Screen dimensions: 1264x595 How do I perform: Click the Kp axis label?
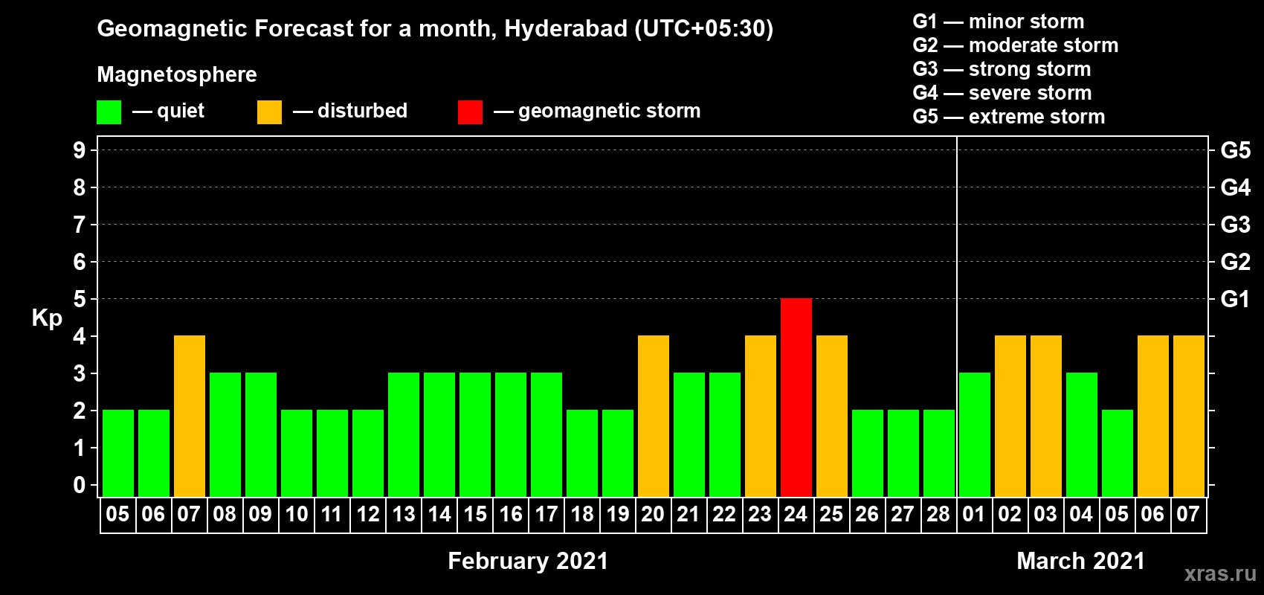[47, 318]
